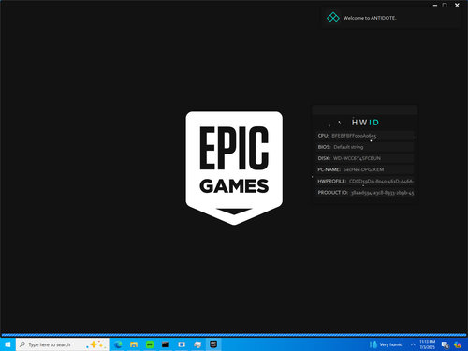This screenshot has width=468, height=351.
Task: Click the ANTIDOTE diamond logo icon
Action: pos(333,17)
